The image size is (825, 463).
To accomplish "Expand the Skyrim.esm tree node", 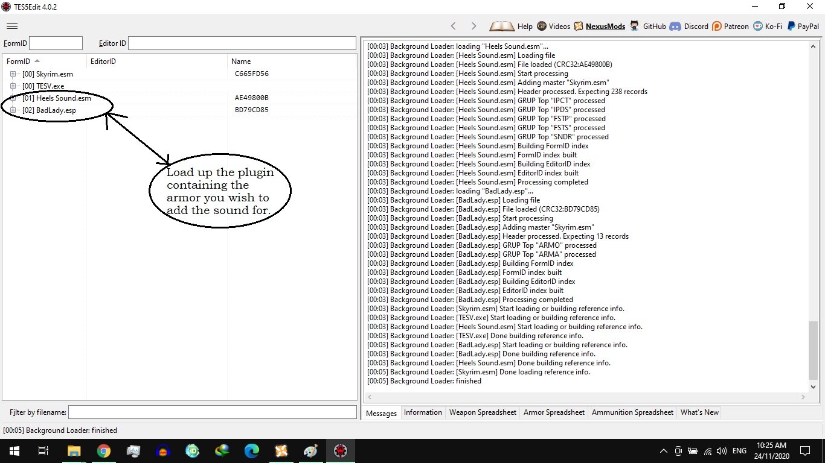I will [x=13, y=74].
